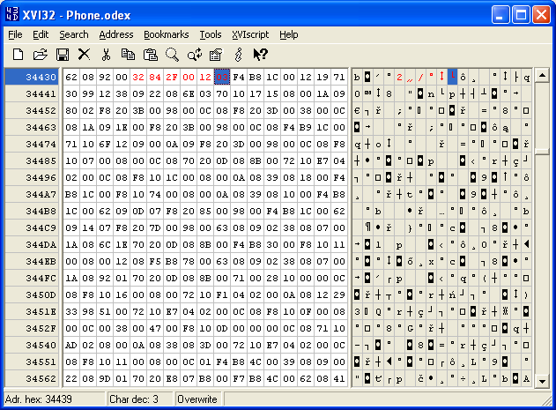Select address row 34474
The image size is (556, 410).
pos(32,143)
